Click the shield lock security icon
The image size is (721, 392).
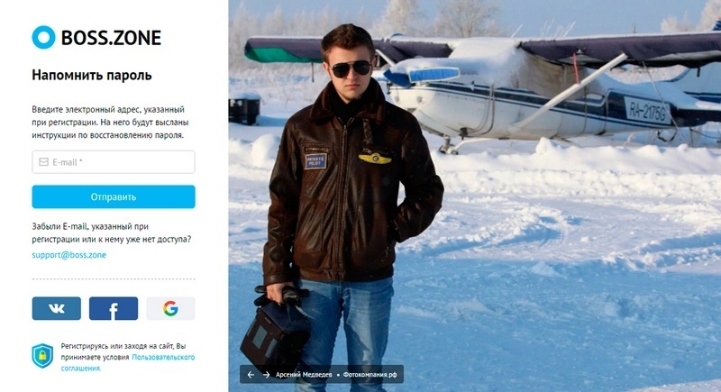(x=42, y=356)
